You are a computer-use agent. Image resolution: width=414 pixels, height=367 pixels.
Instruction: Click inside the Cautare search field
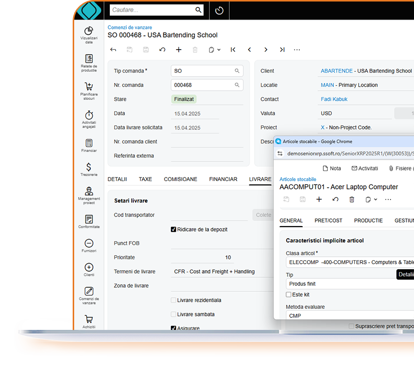150,10
